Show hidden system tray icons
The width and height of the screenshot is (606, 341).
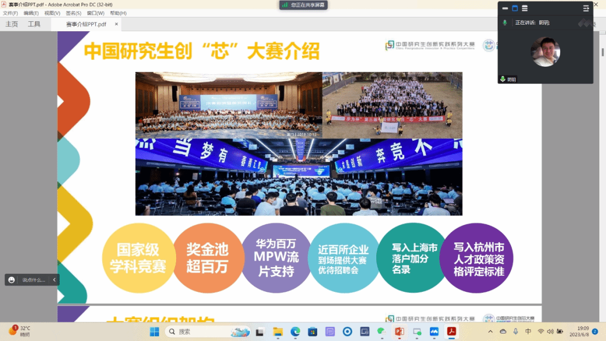490,331
